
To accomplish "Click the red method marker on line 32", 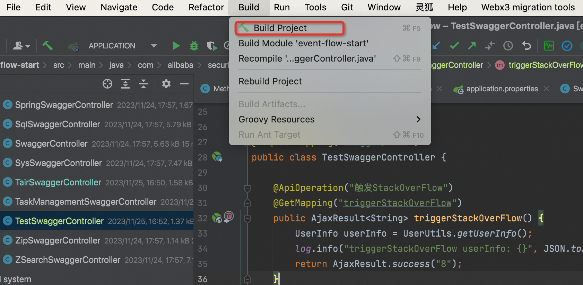I will point(229,216).
